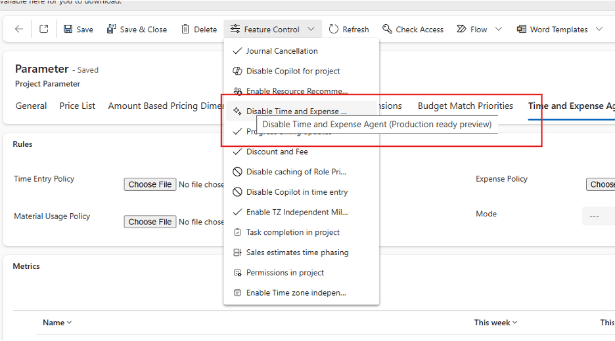
Task: Collapse the Feature Control dropdown
Action: coord(311,30)
